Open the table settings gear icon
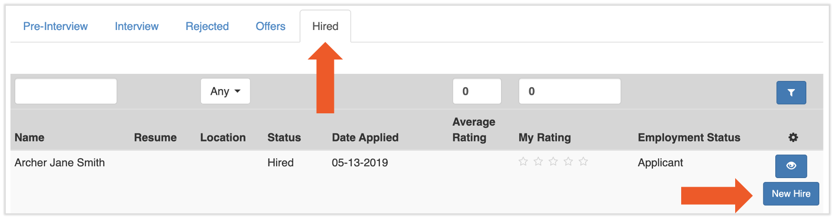The image size is (835, 220). coord(793,138)
